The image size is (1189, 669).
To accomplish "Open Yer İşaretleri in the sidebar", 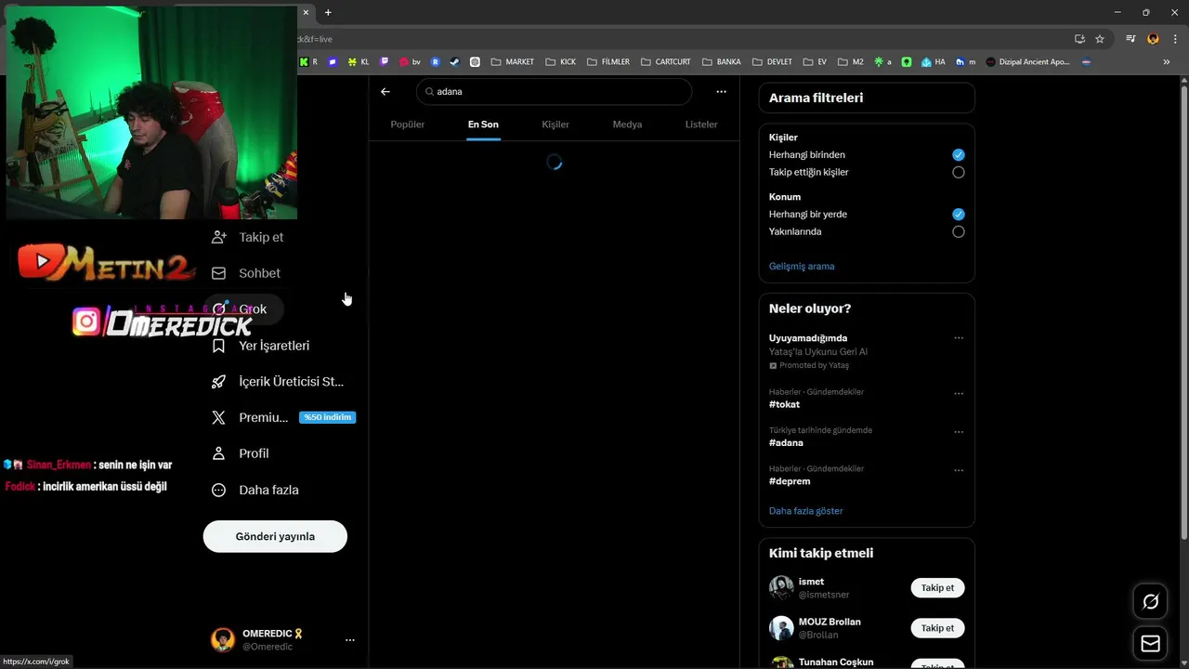I will pyautogui.click(x=260, y=346).
